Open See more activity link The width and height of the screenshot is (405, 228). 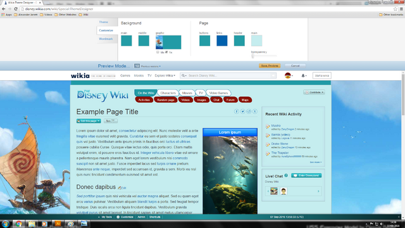tap(316, 162)
